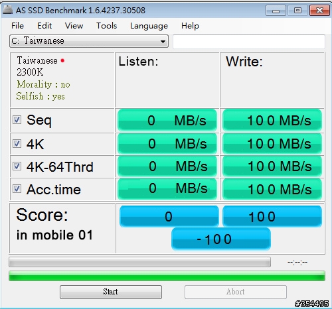The width and height of the screenshot is (332, 309).
Task: Untick the Acc.time checkbox
Action: tap(17, 189)
